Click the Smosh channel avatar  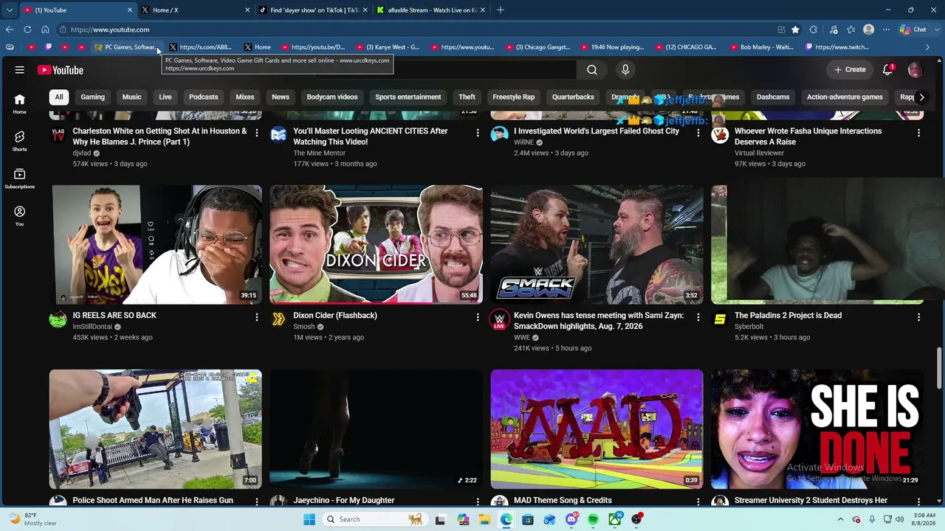coord(278,319)
